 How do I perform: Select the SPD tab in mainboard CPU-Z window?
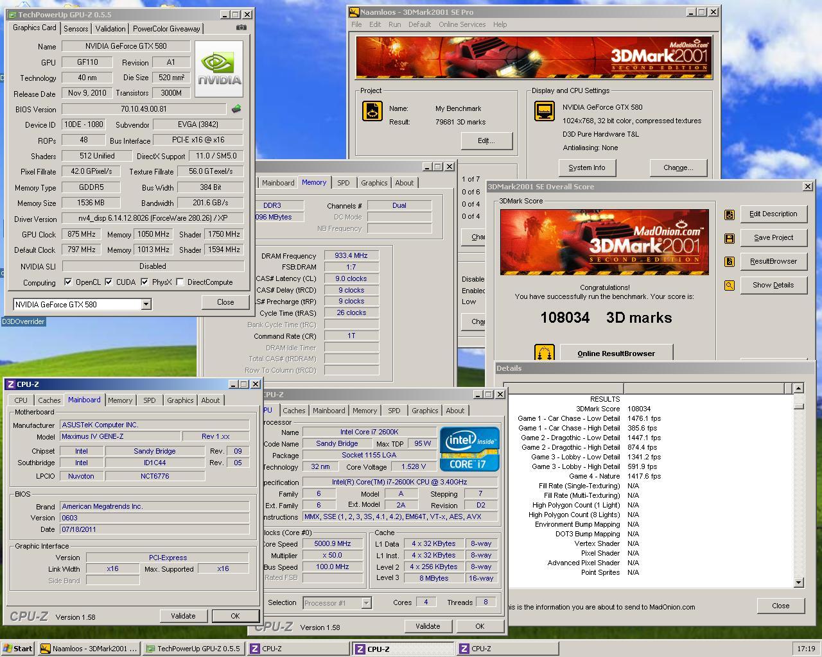tap(150, 400)
